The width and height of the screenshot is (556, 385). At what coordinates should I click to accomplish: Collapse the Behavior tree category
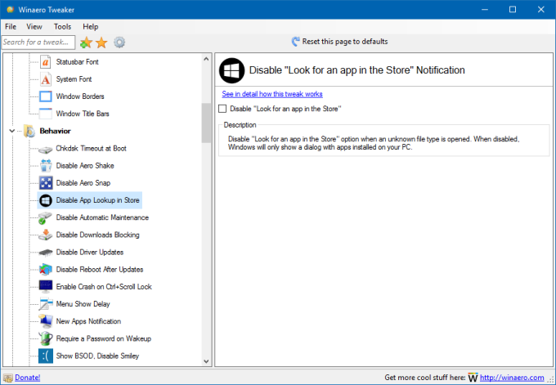[x=12, y=131]
